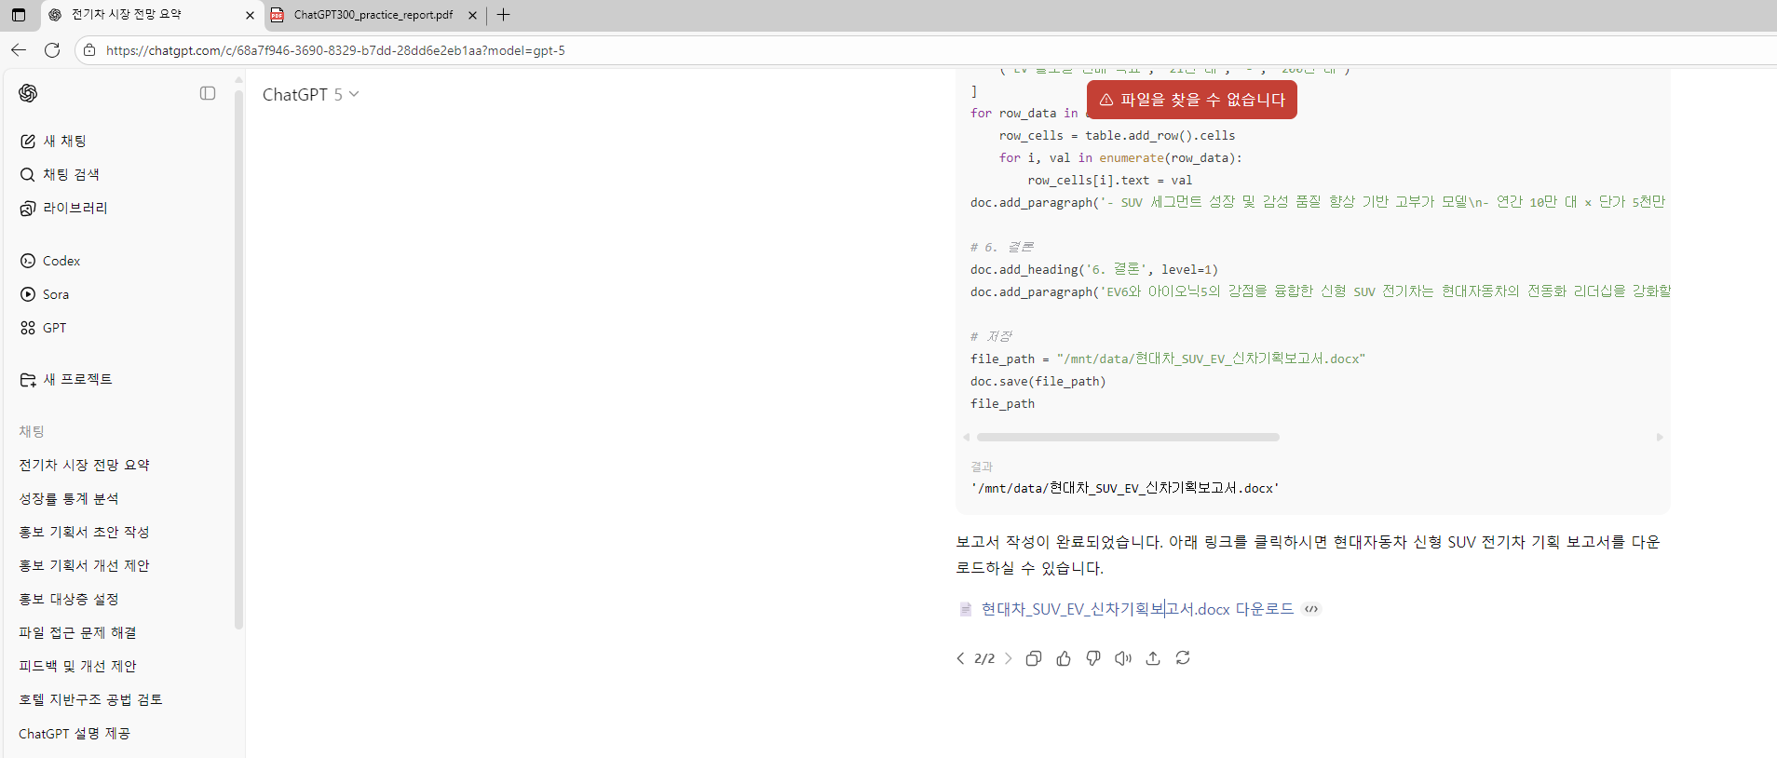Share the response with the share icon
The width and height of the screenshot is (1777, 758).
coord(1153,658)
